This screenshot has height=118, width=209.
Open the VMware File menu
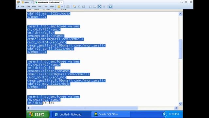(23, 7)
